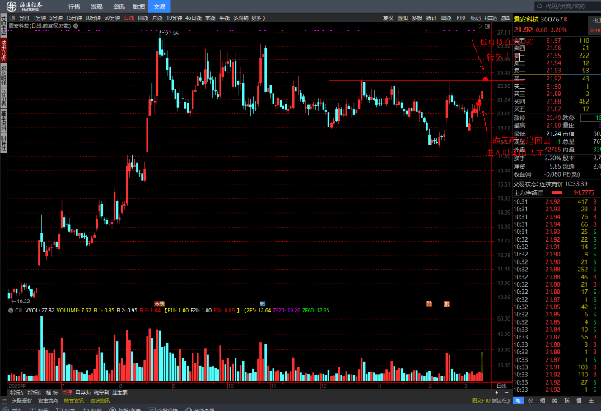Click the 图文F10 link
This screenshot has width=601, height=411.
pyautogui.click(x=481, y=400)
